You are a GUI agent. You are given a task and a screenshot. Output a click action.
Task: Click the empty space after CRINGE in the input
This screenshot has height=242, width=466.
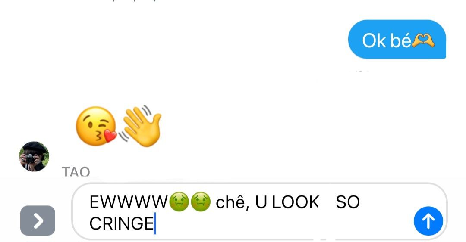268,223
